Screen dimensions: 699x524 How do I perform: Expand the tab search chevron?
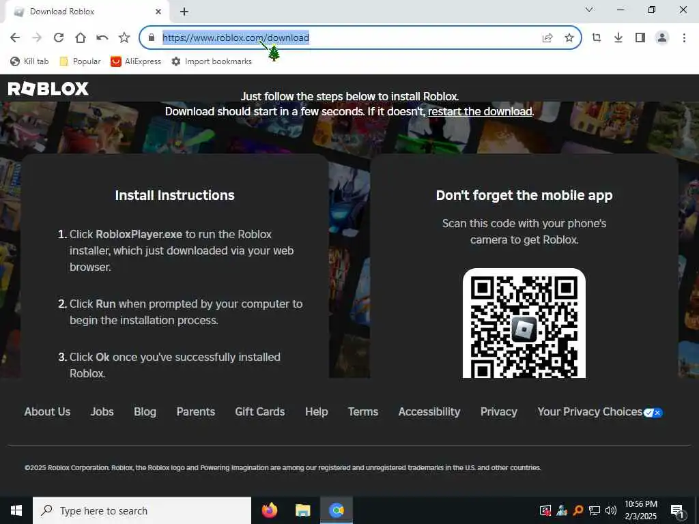589,10
